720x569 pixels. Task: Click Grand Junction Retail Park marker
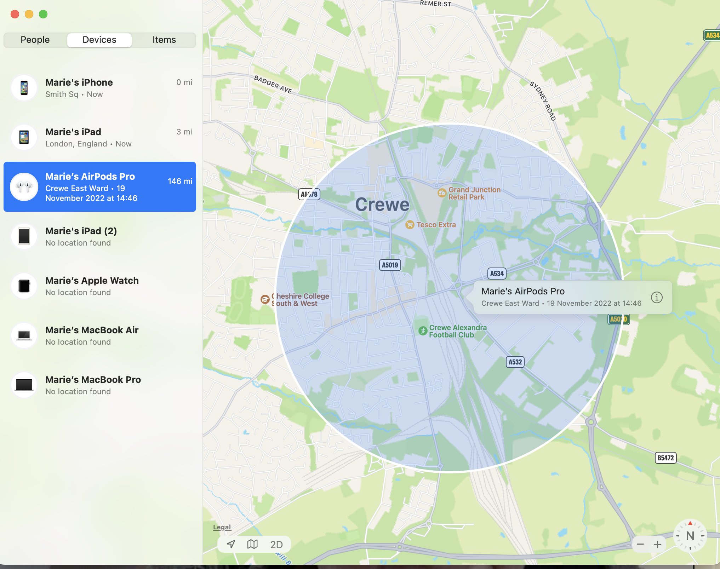point(442,193)
